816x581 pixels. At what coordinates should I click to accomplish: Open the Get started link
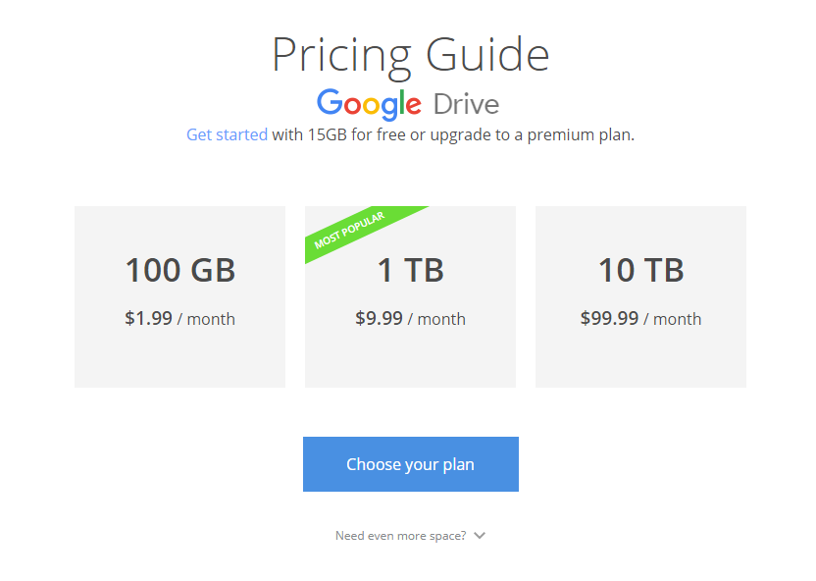pos(227,134)
